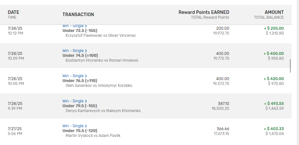Click the + $ 255.00 amount
Image resolution: width=299 pixels, height=145 pixels.
click(274, 28)
